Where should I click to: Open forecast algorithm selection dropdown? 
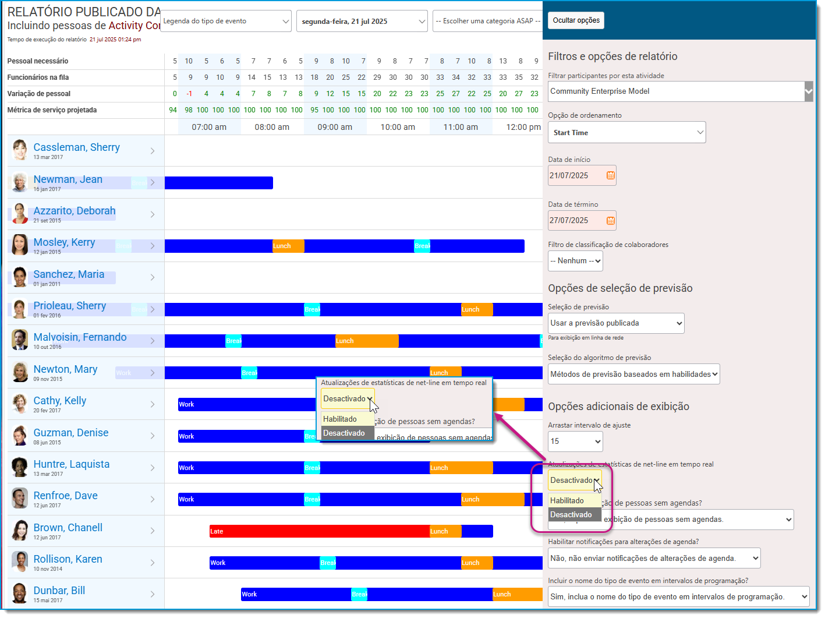click(634, 374)
